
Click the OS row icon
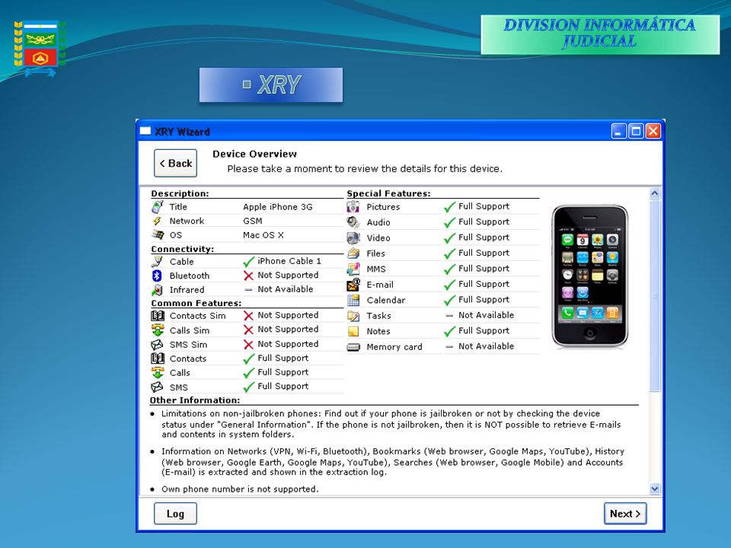pos(158,235)
